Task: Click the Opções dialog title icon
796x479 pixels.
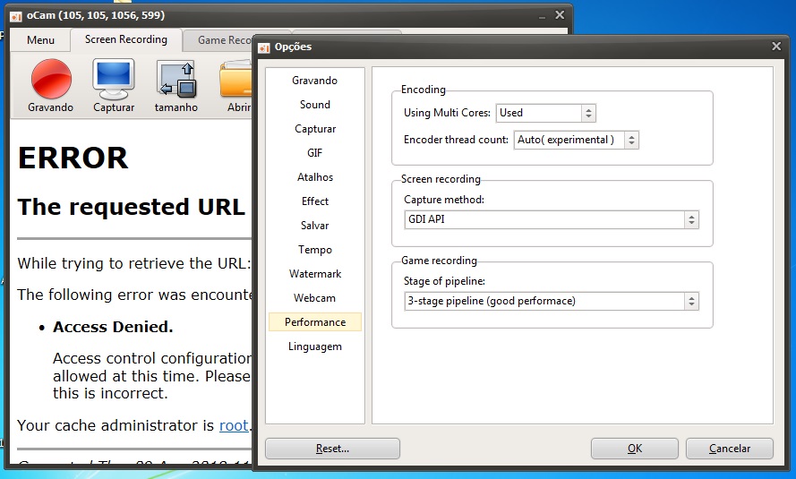Action: click(265, 47)
